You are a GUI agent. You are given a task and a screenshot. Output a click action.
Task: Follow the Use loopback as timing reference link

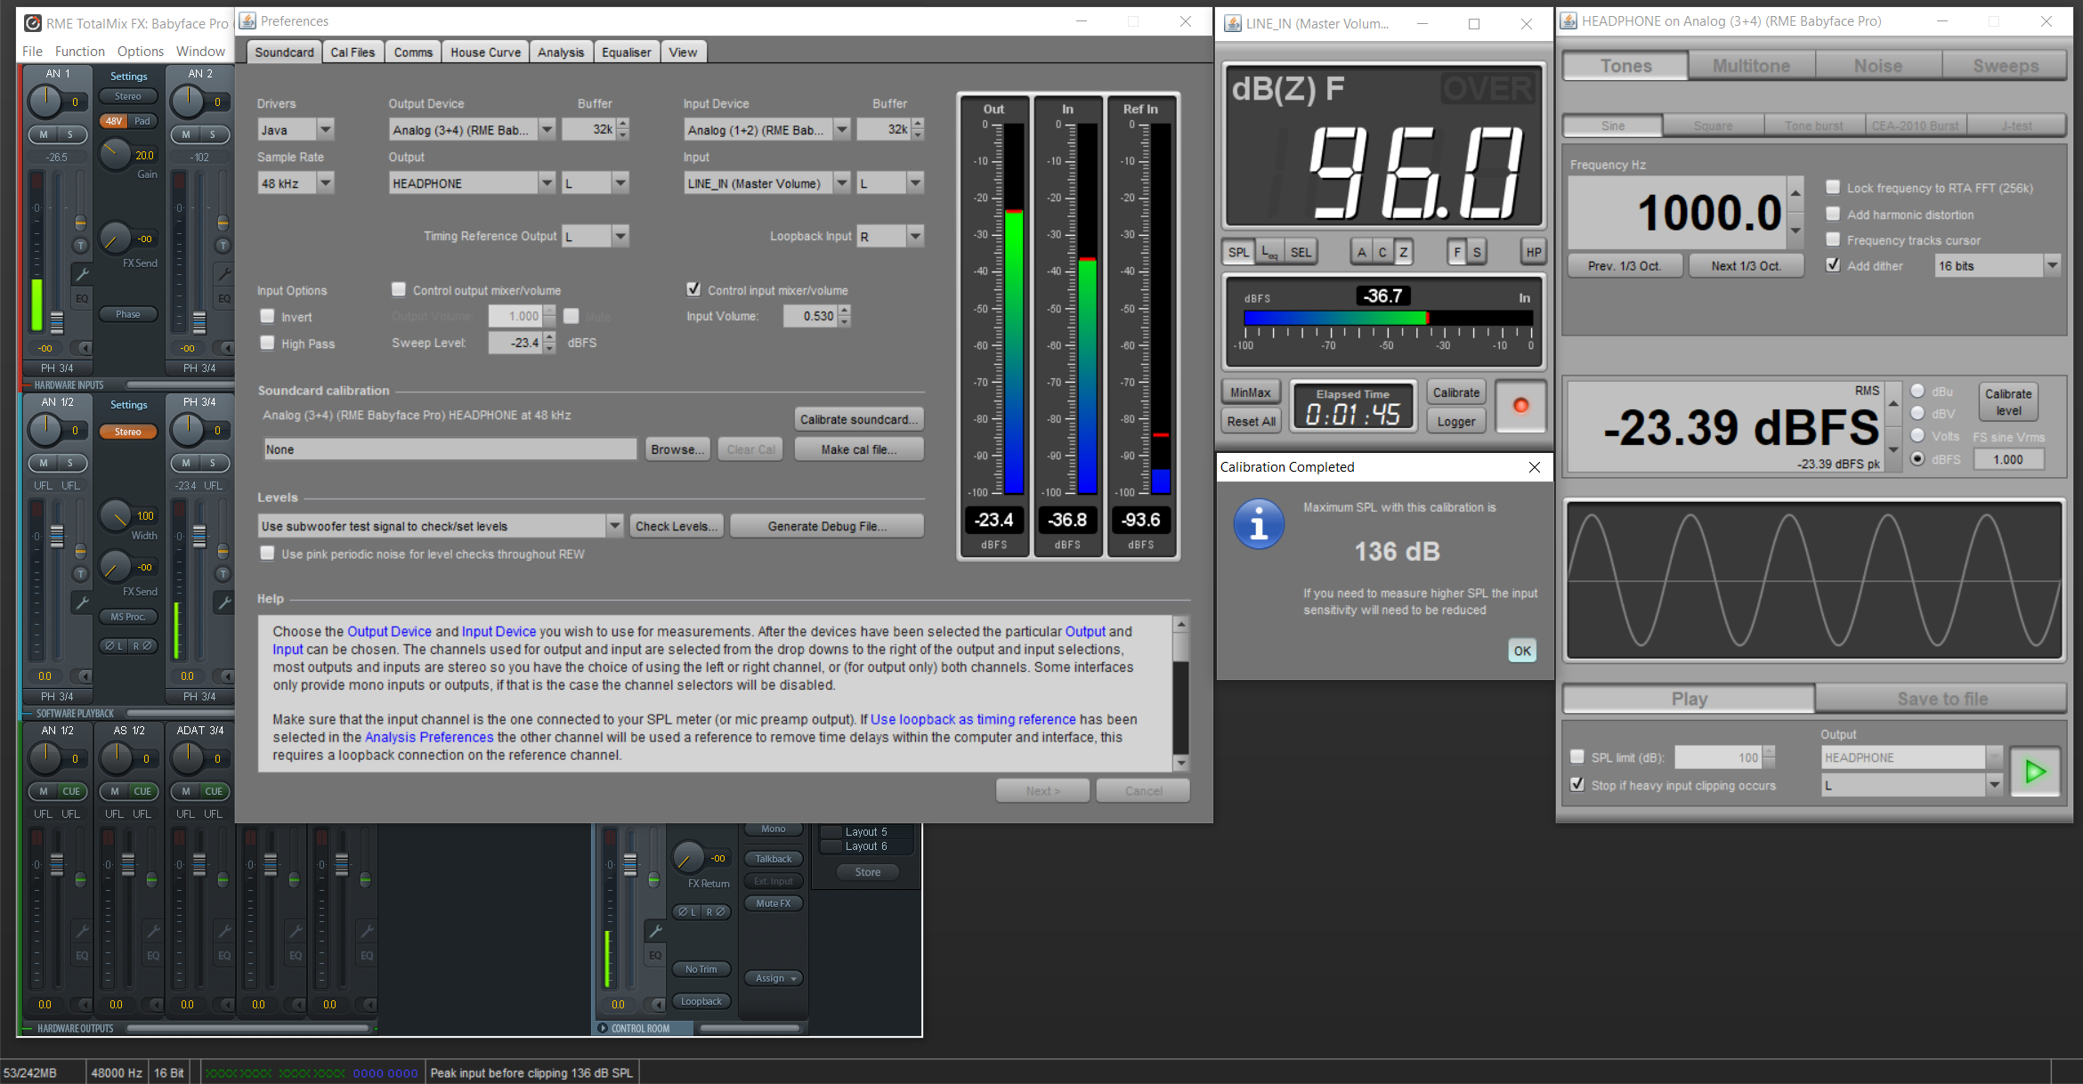coord(973,719)
